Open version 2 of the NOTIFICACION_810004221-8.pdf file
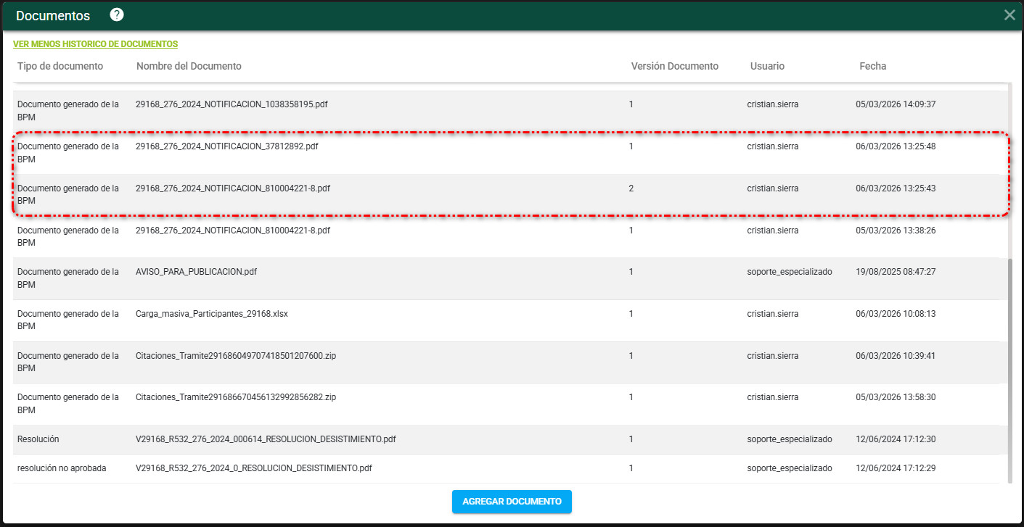The height and width of the screenshot is (527, 1024). 232,188
